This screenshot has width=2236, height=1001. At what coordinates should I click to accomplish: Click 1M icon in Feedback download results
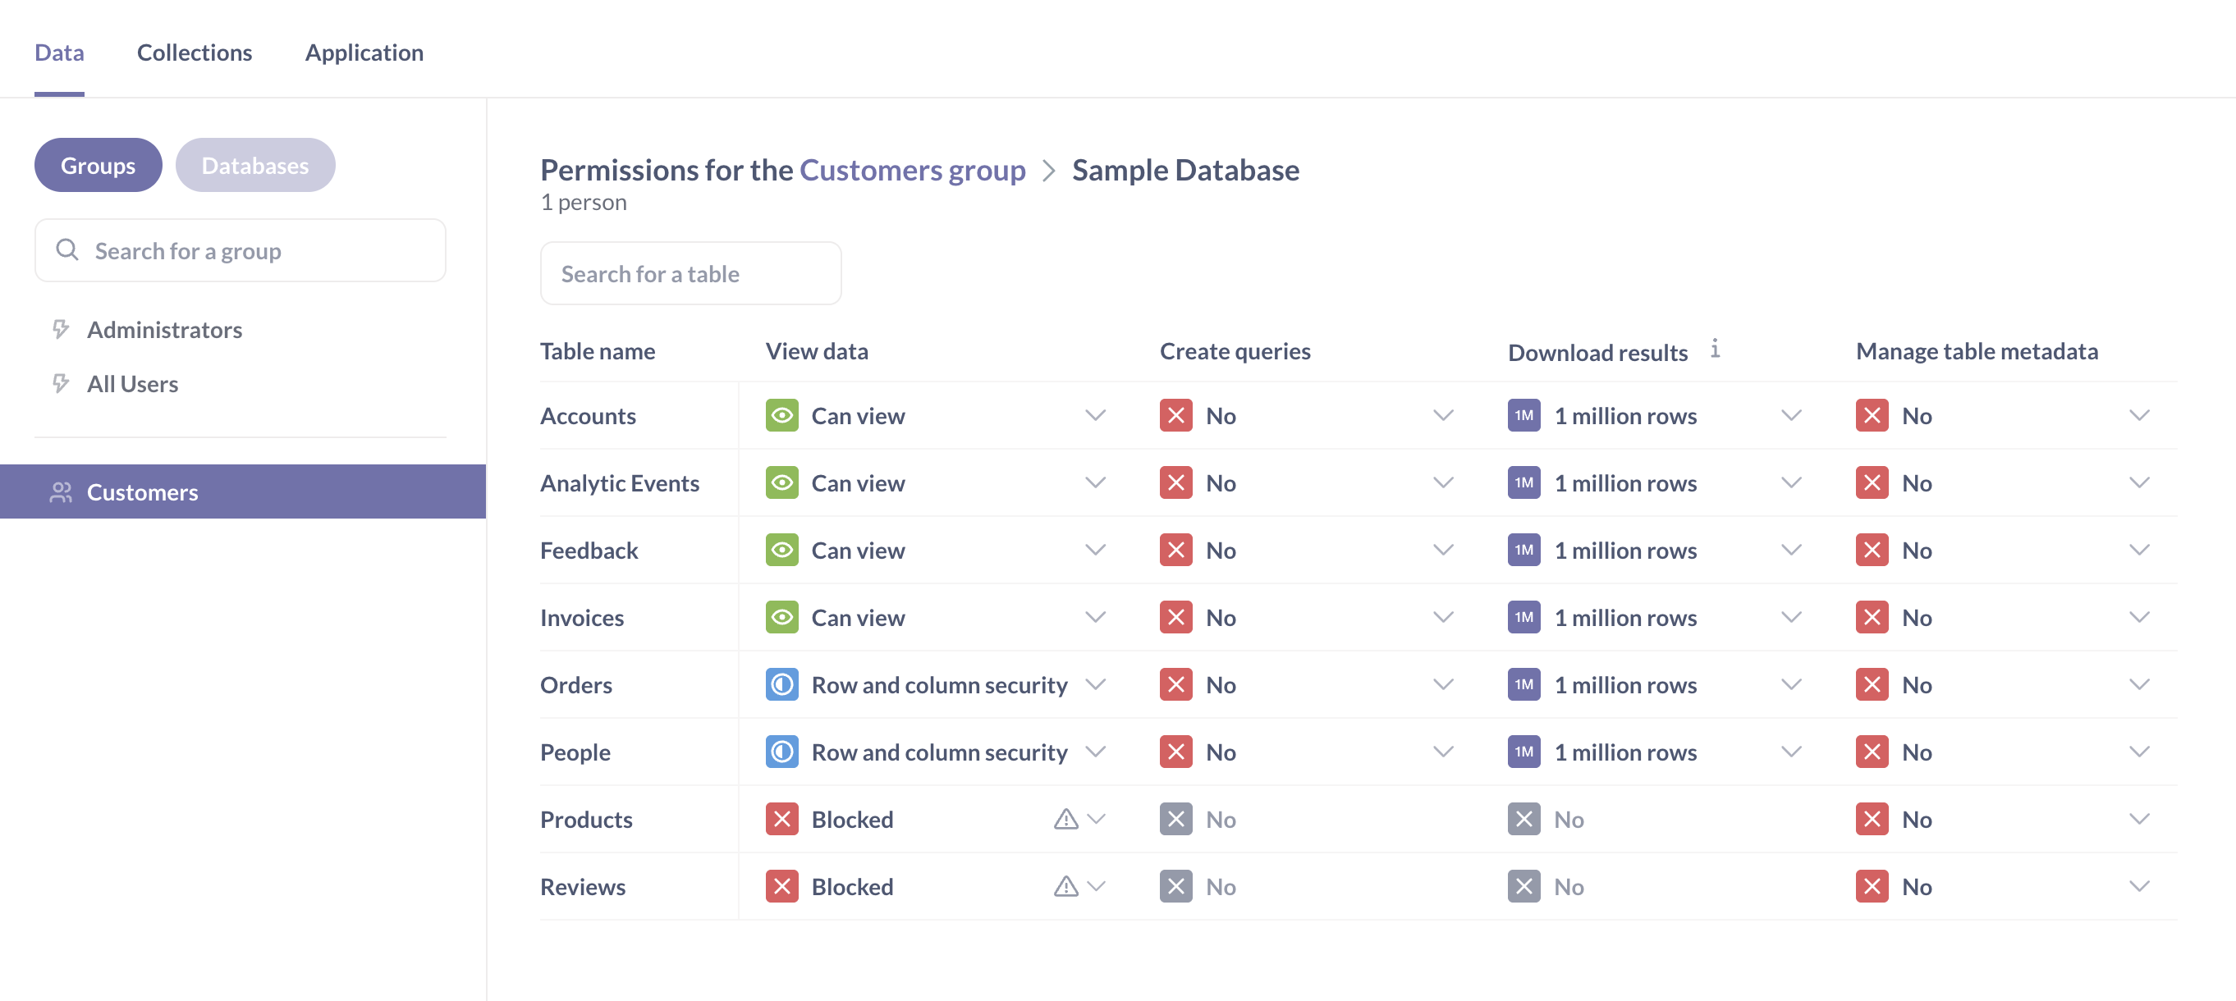coord(1524,550)
